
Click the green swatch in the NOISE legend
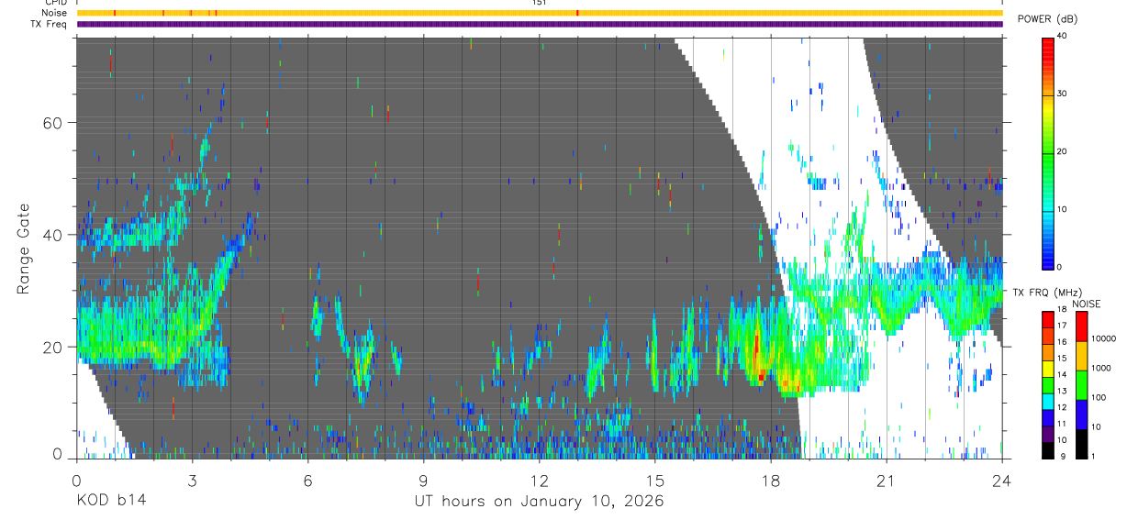coord(1081,384)
